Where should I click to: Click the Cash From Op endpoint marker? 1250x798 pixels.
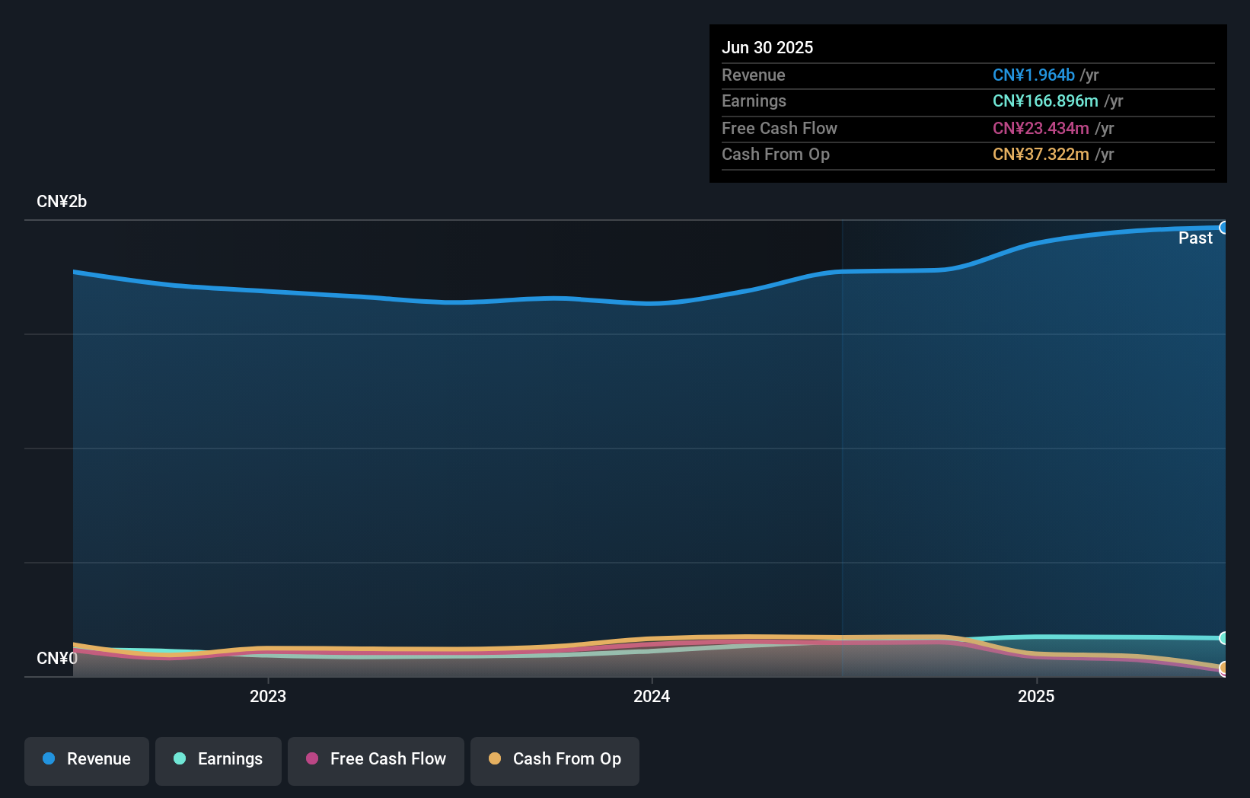[x=1224, y=668]
